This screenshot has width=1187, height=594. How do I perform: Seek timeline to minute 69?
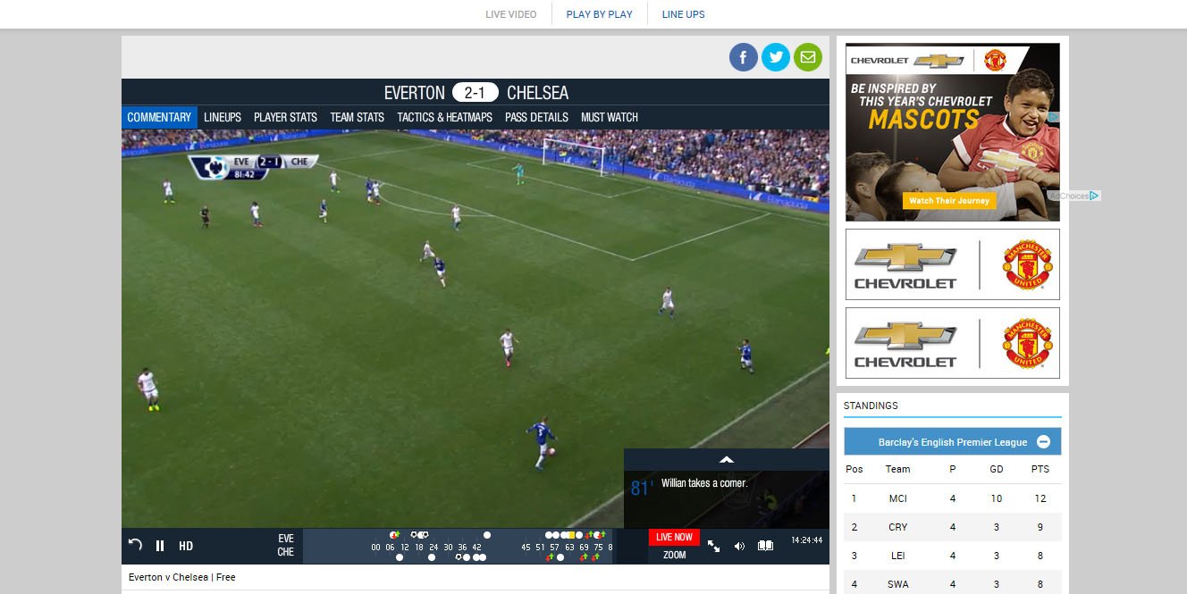(584, 548)
